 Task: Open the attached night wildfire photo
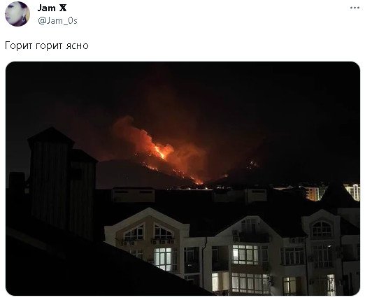click(182, 178)
